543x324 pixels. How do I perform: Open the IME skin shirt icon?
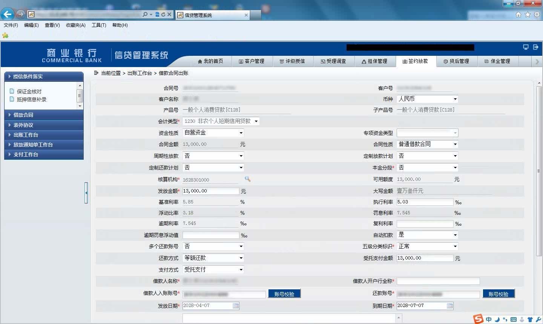click(x=530, y=319)
